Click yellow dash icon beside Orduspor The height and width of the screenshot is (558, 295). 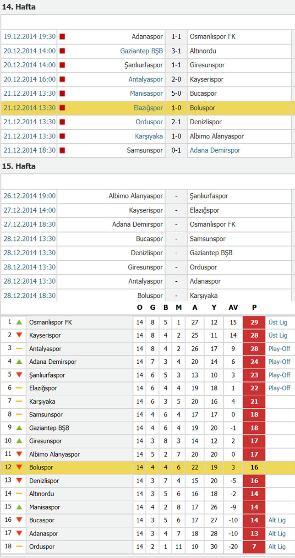click(19, 547)
